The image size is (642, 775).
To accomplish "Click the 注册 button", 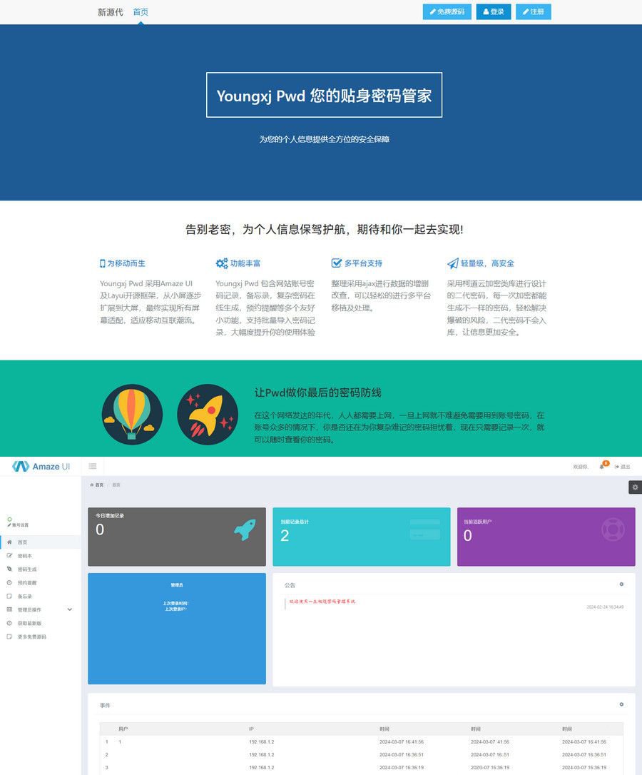I will (534, 12).
